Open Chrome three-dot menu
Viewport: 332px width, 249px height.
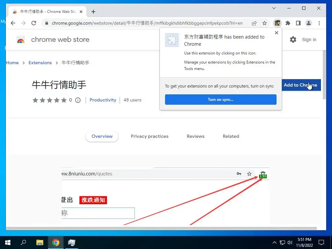(x=319, y=23)
